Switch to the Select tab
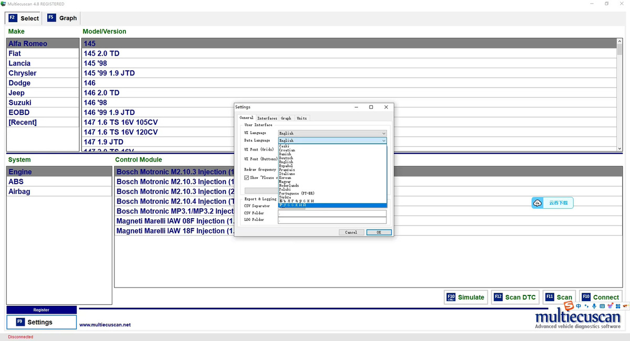This screenshot has width=630, height=341. tap(24, 18)
